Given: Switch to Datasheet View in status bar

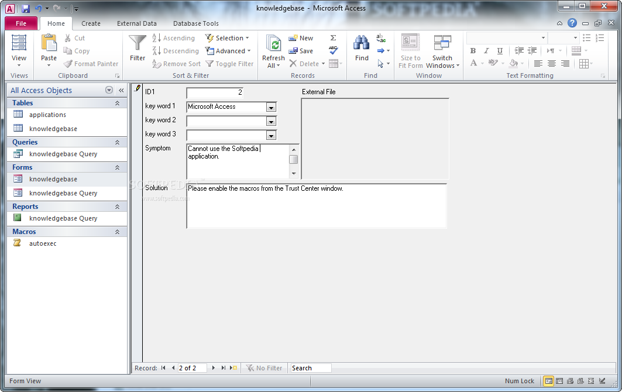Looking at the screenshot, I should [559, 381].
